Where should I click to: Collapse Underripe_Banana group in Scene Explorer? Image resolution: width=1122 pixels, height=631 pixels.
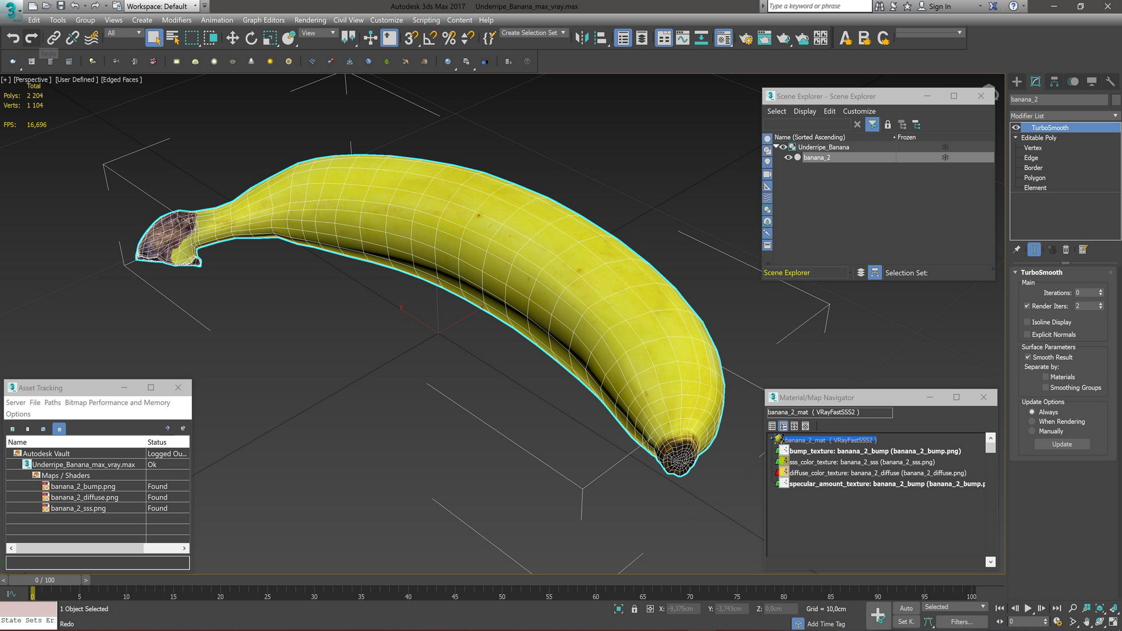[776, 147]
